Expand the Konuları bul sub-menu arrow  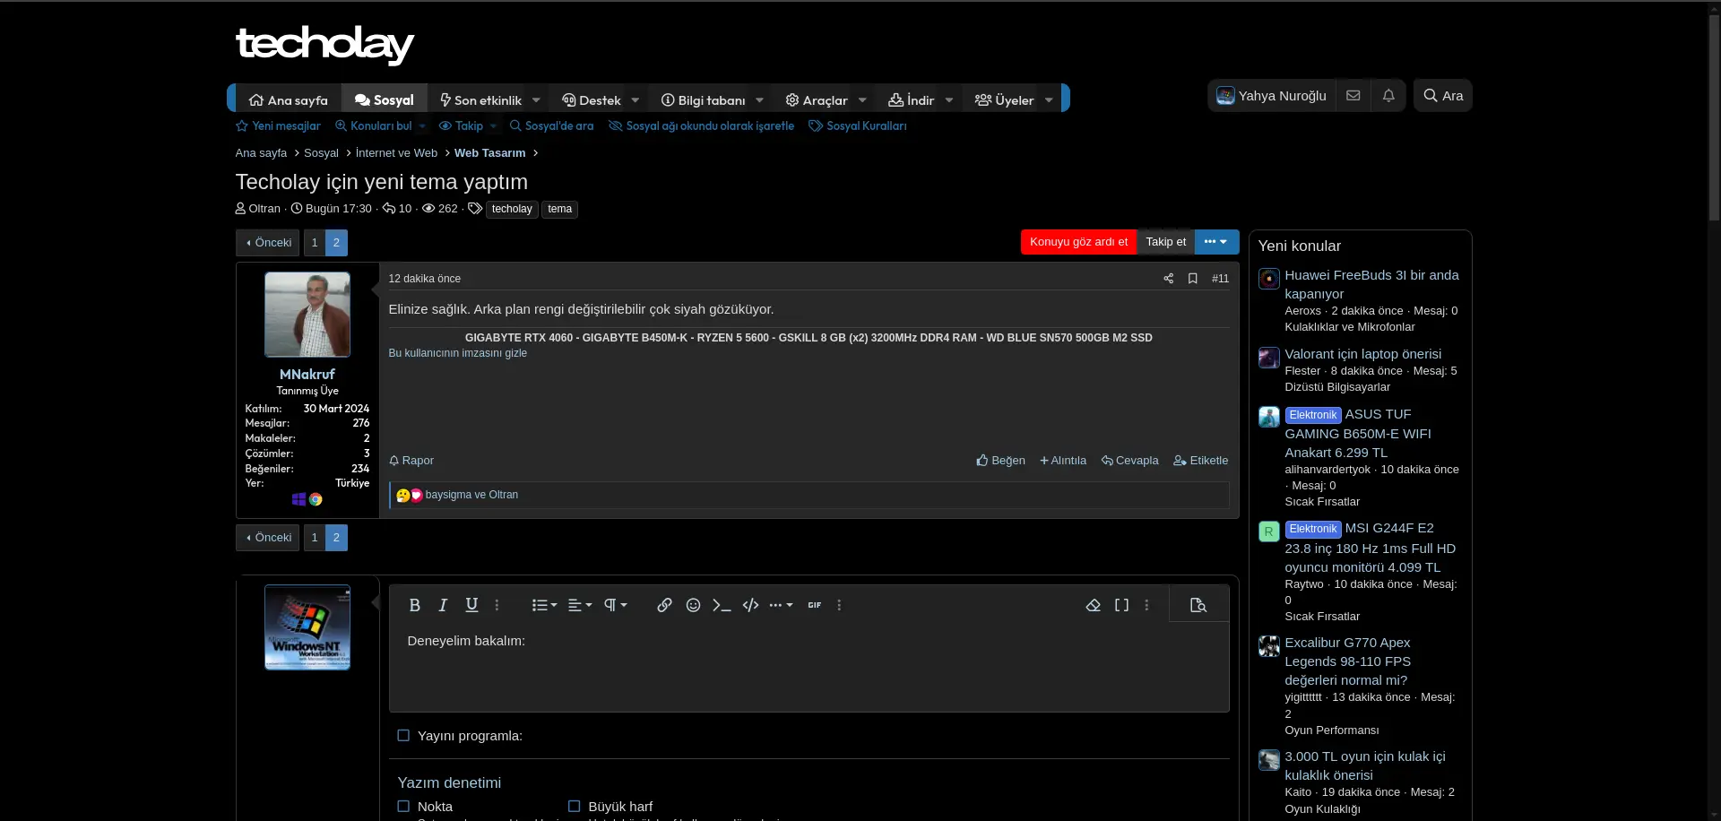point(422,126)
